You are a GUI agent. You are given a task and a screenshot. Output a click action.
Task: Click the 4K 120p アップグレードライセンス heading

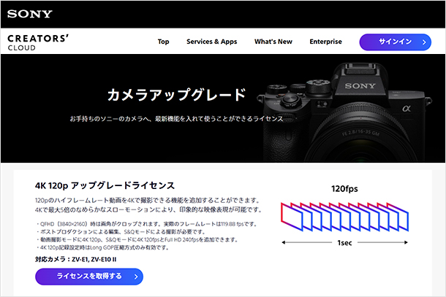(105, 185)
